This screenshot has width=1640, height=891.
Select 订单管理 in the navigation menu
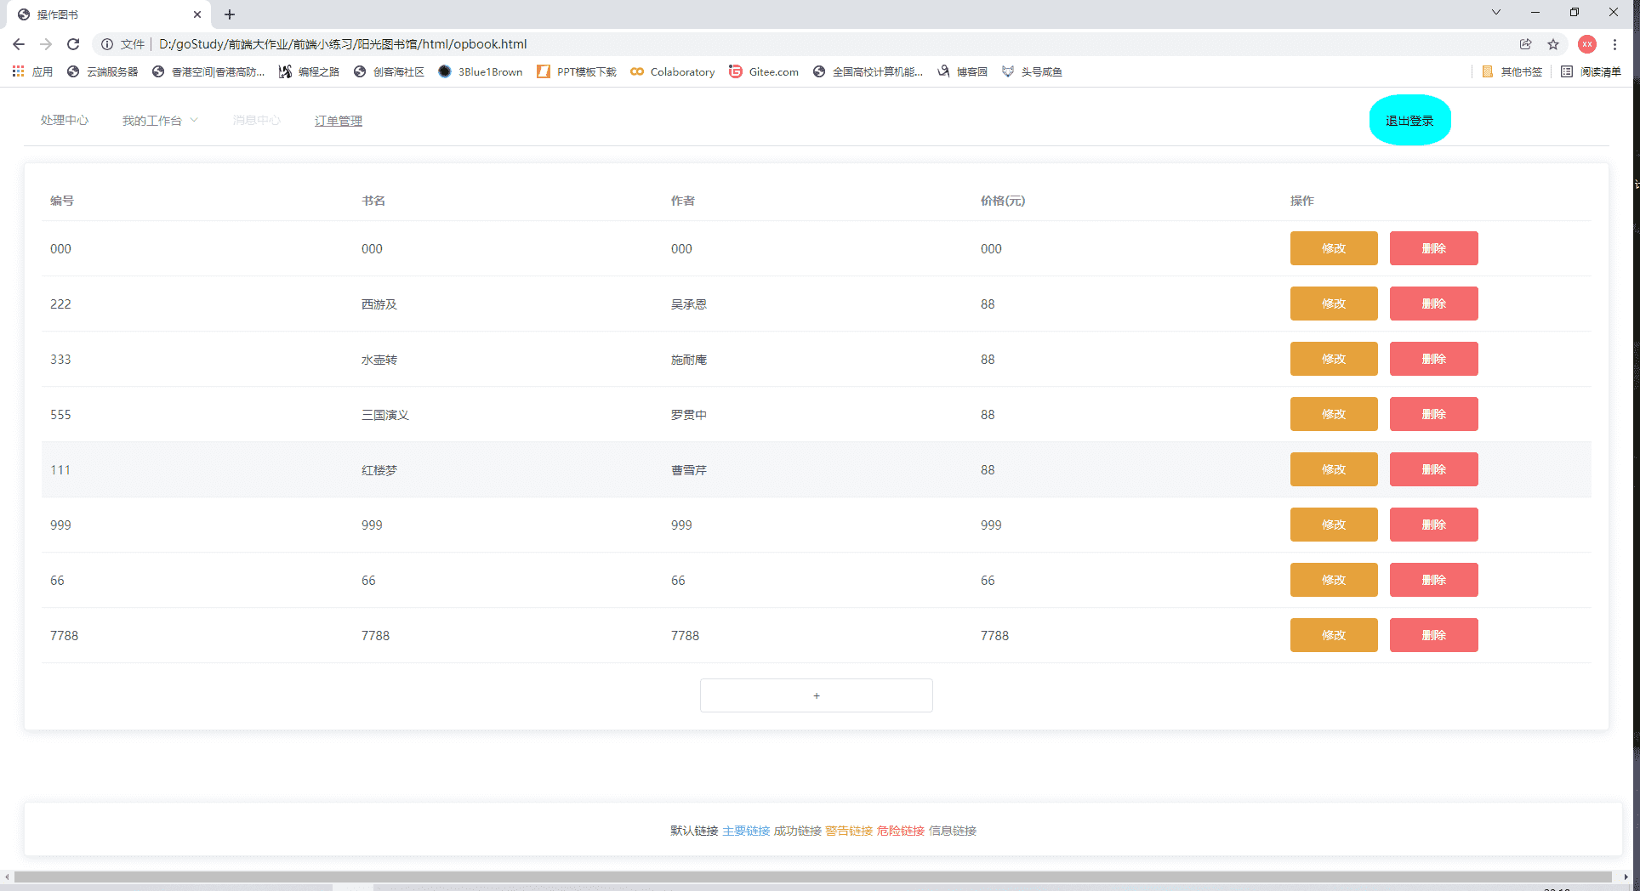pos(339,121)
